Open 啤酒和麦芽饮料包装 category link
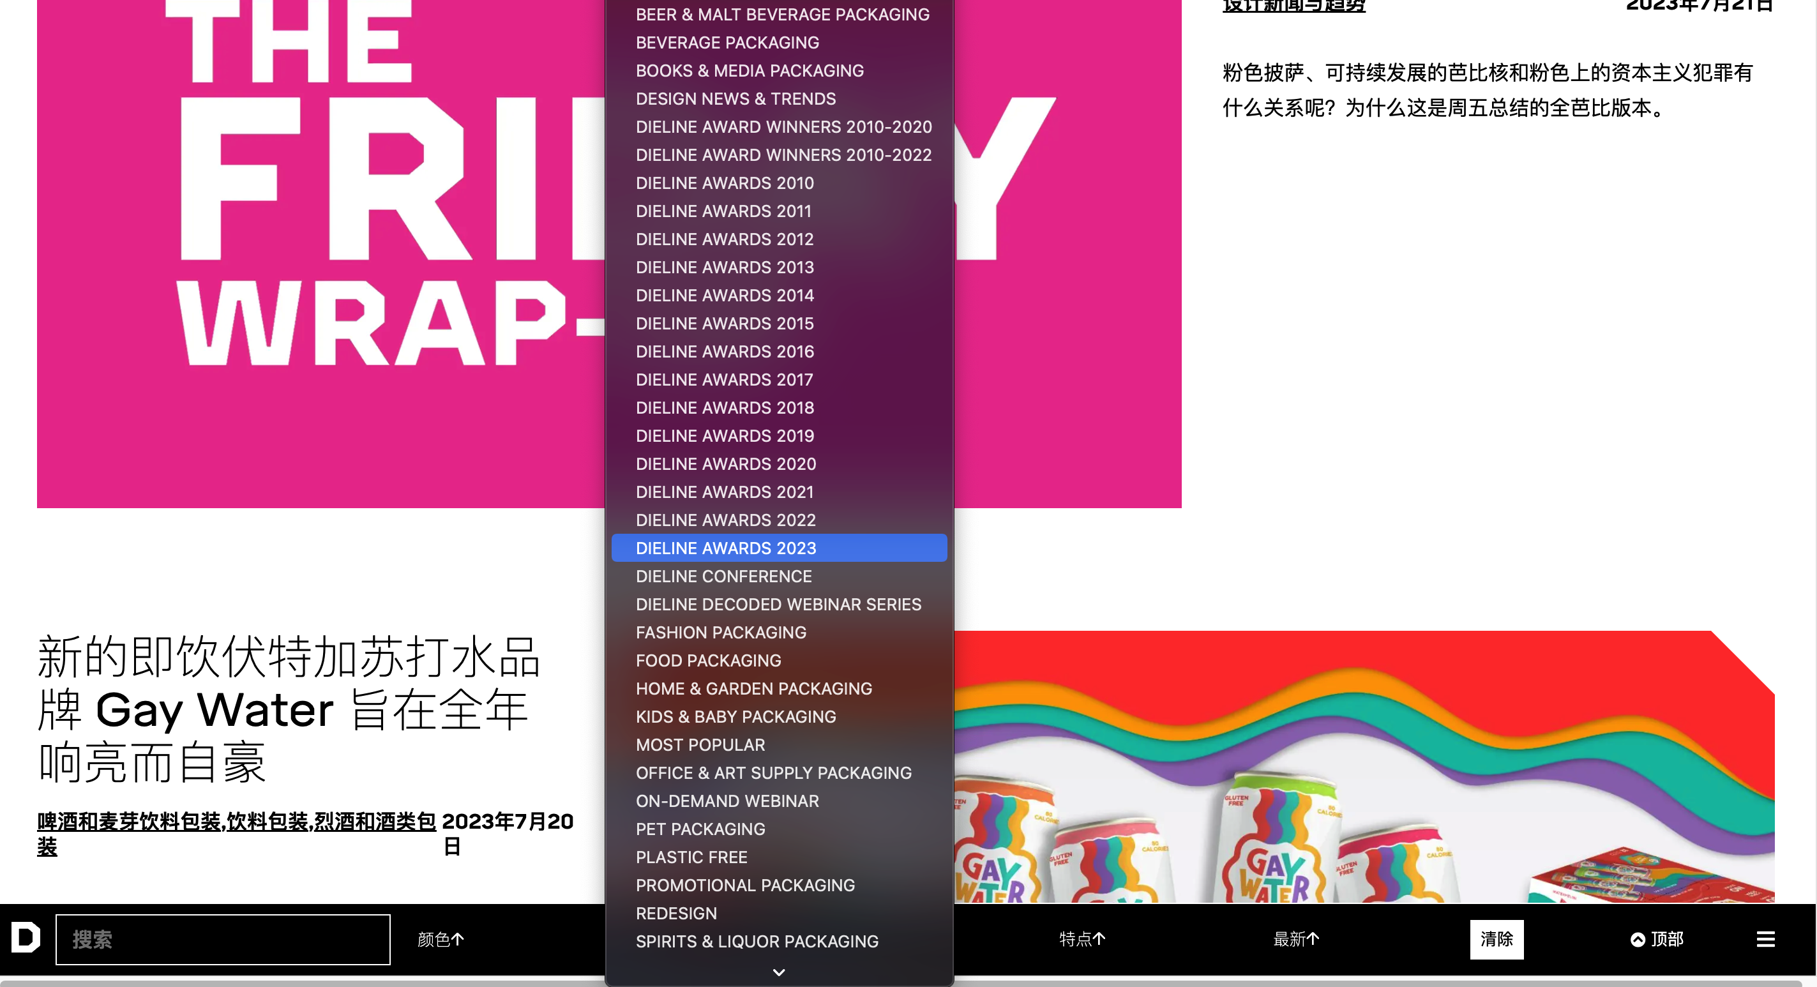This screenshot has height=987, width=1817. [130, 821]
